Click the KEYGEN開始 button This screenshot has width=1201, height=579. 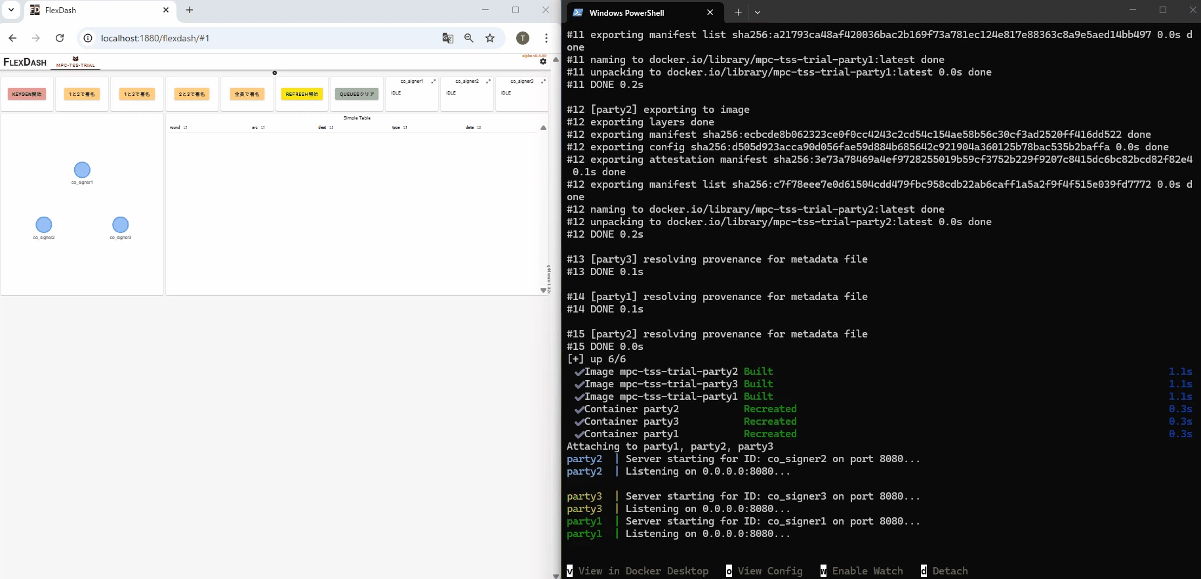pyautogui.click(x=27, y=94)
